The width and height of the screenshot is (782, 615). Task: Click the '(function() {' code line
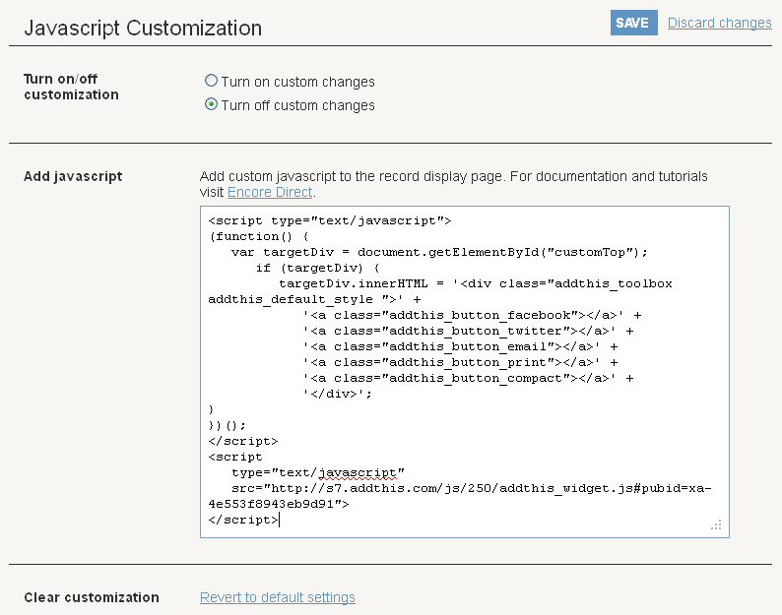[259, 237]
